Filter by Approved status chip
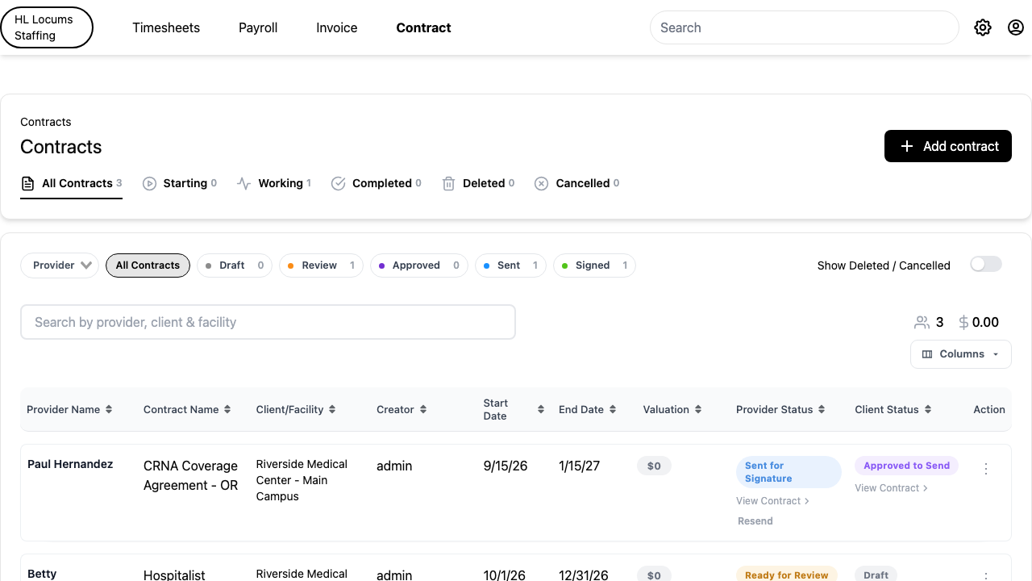The image size is (1032, 581). [x=419, y=265]
